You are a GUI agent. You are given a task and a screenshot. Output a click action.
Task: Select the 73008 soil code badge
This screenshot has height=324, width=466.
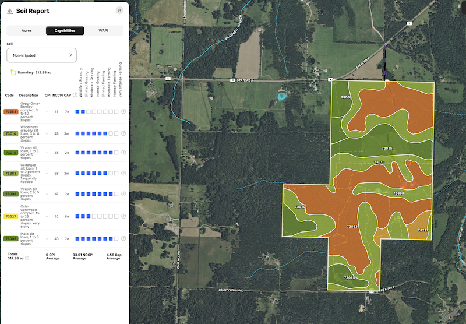(11, 194)
